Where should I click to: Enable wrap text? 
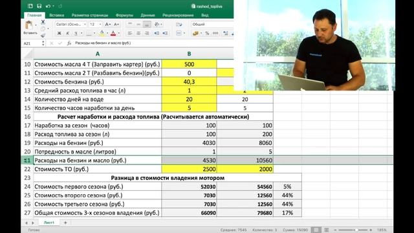[x=179, y=25]
